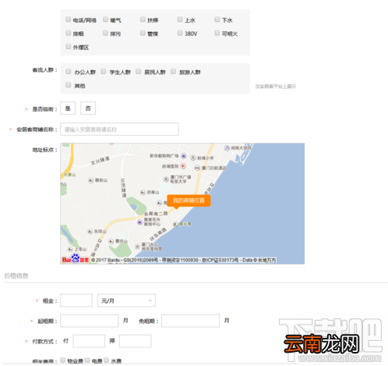
Task: Tick the 电话/网络 checkbox
Action: click(69, 20)
